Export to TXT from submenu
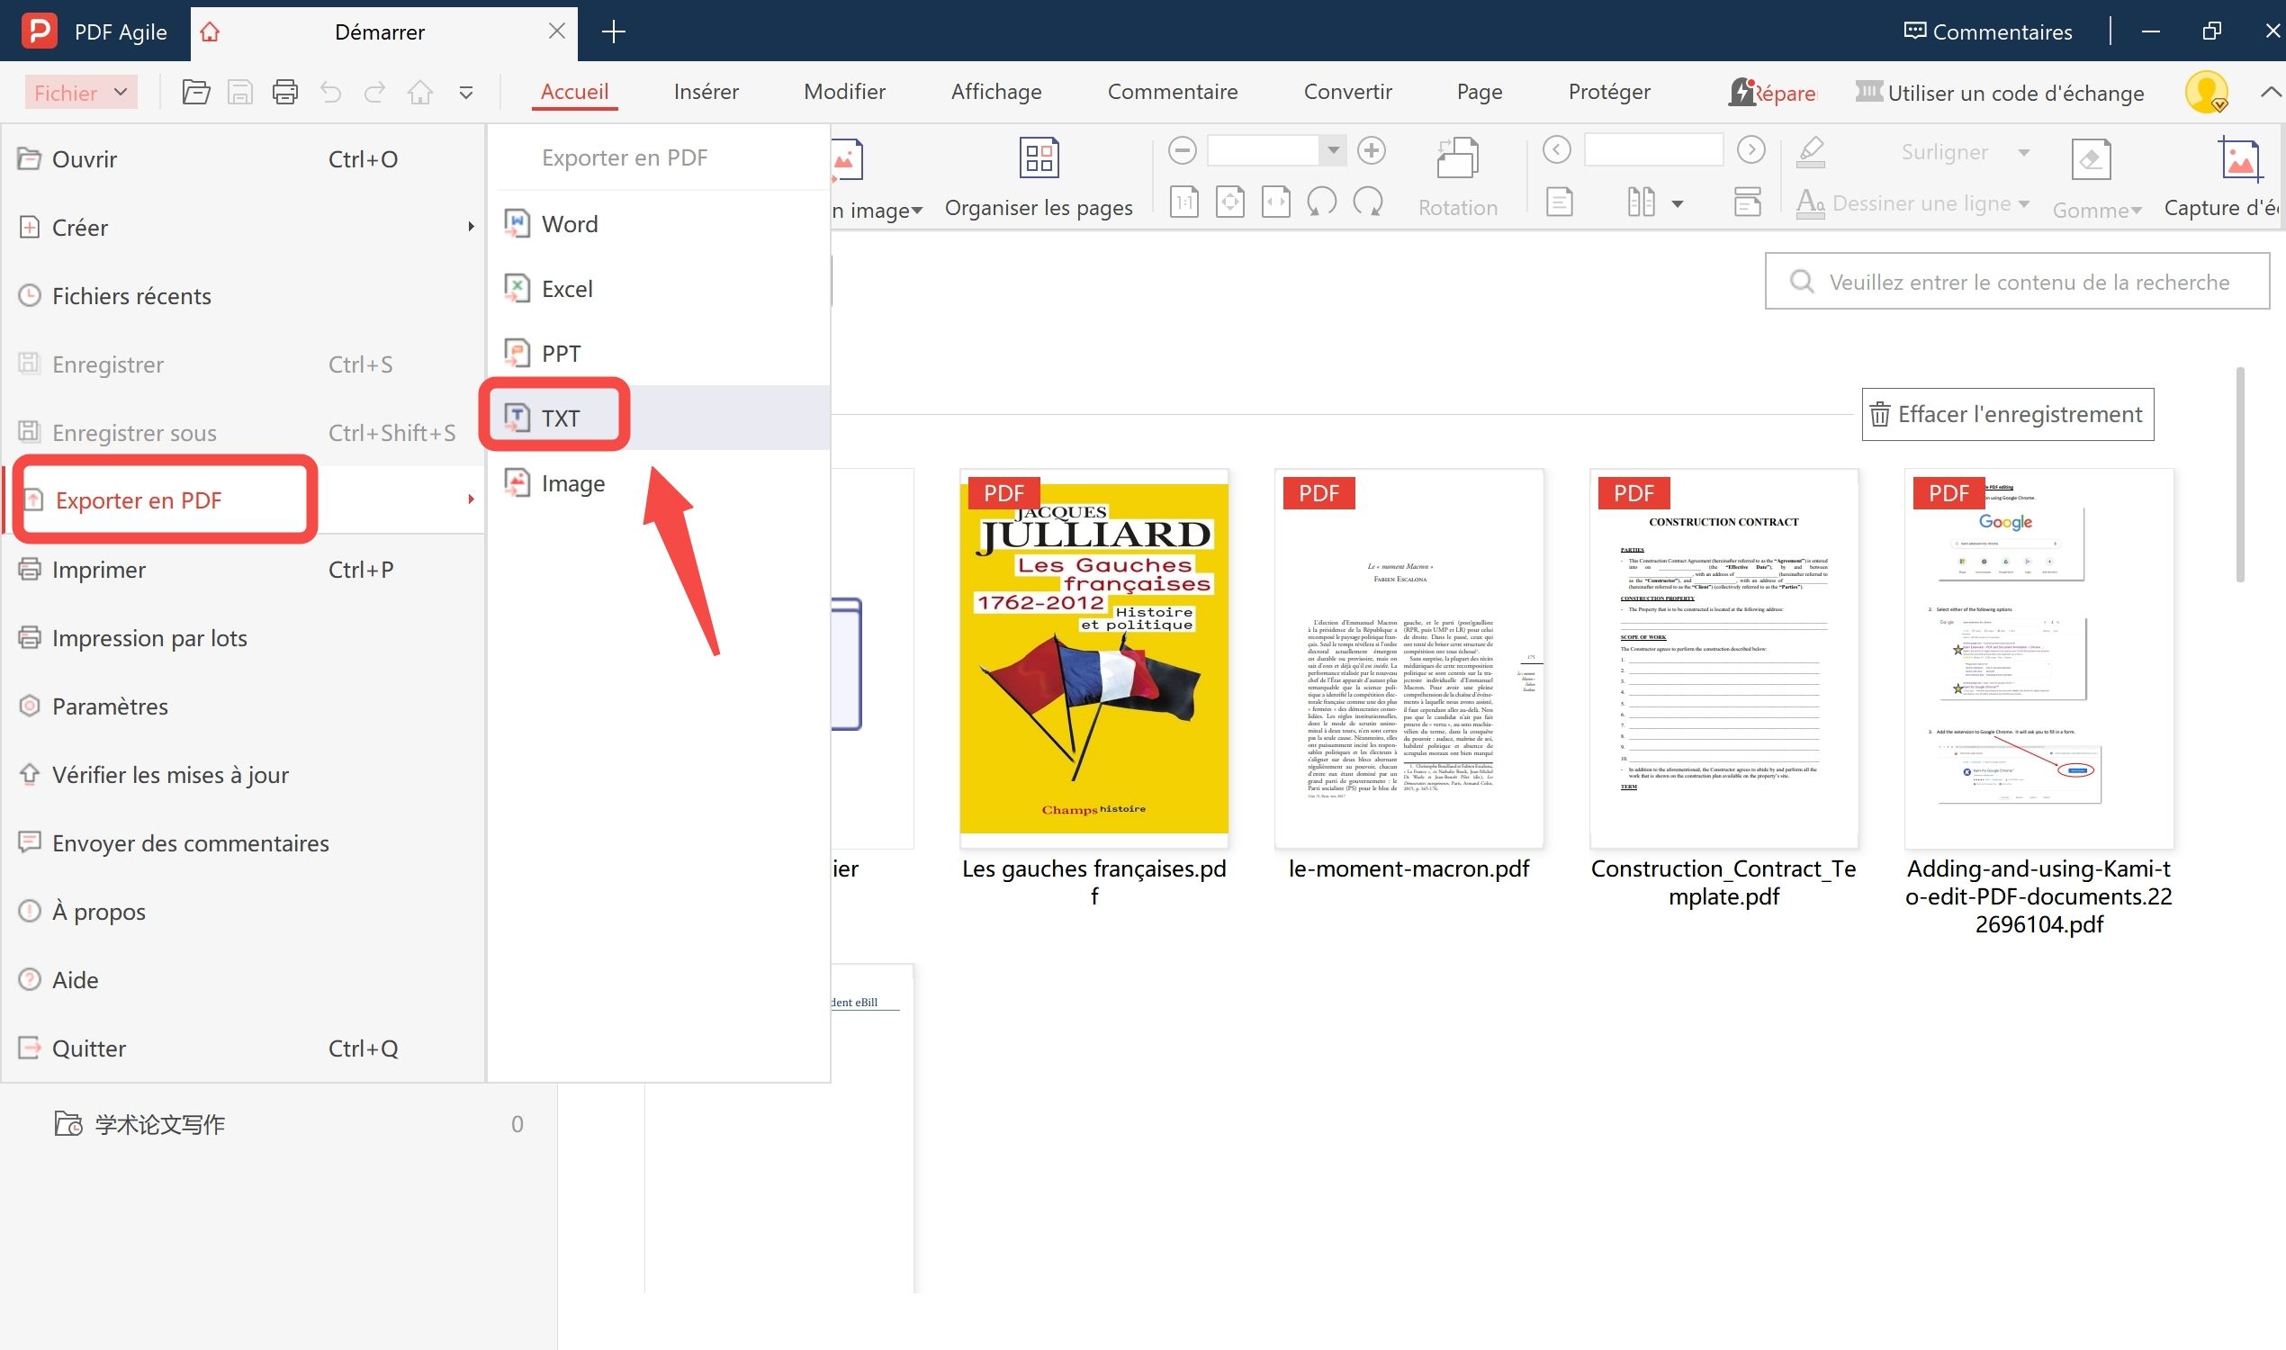 point(660,418)
